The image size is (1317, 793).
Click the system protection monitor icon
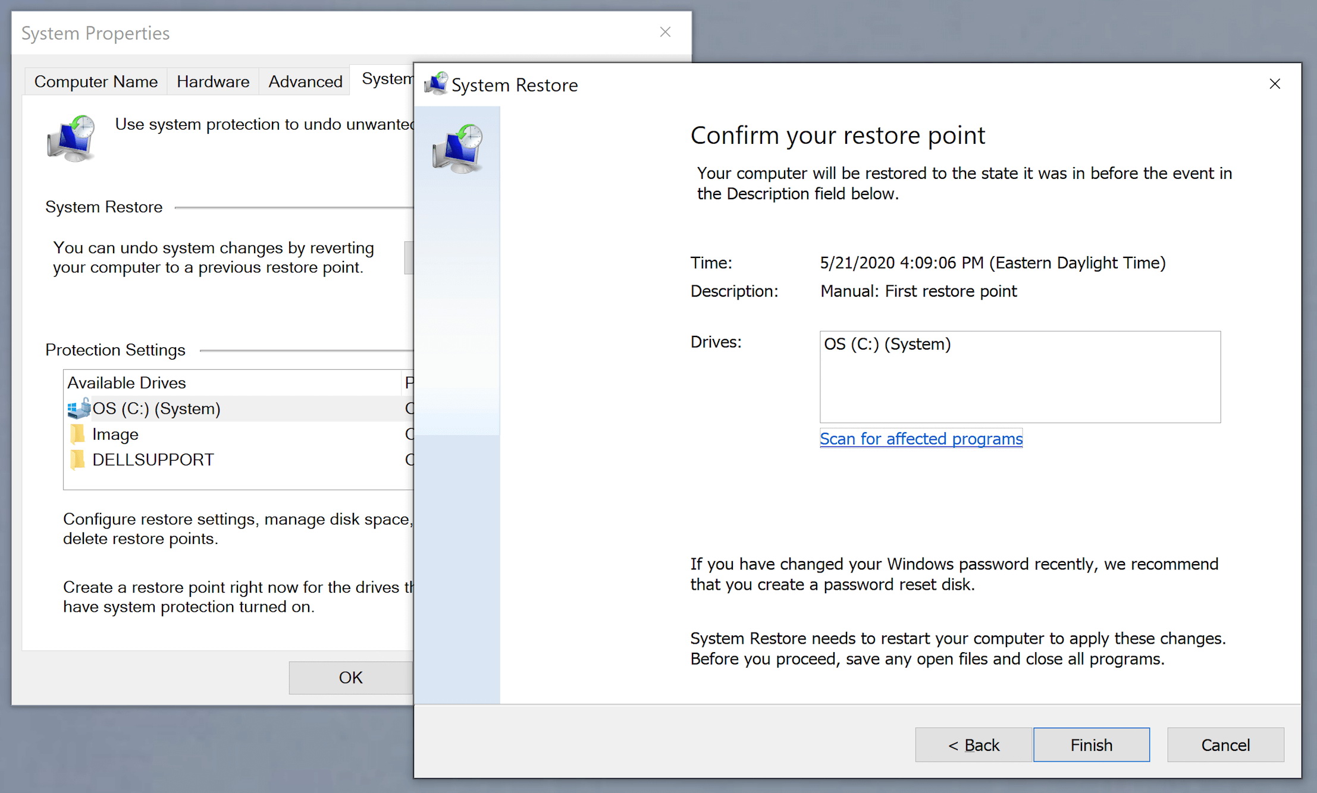pos(71,139)
